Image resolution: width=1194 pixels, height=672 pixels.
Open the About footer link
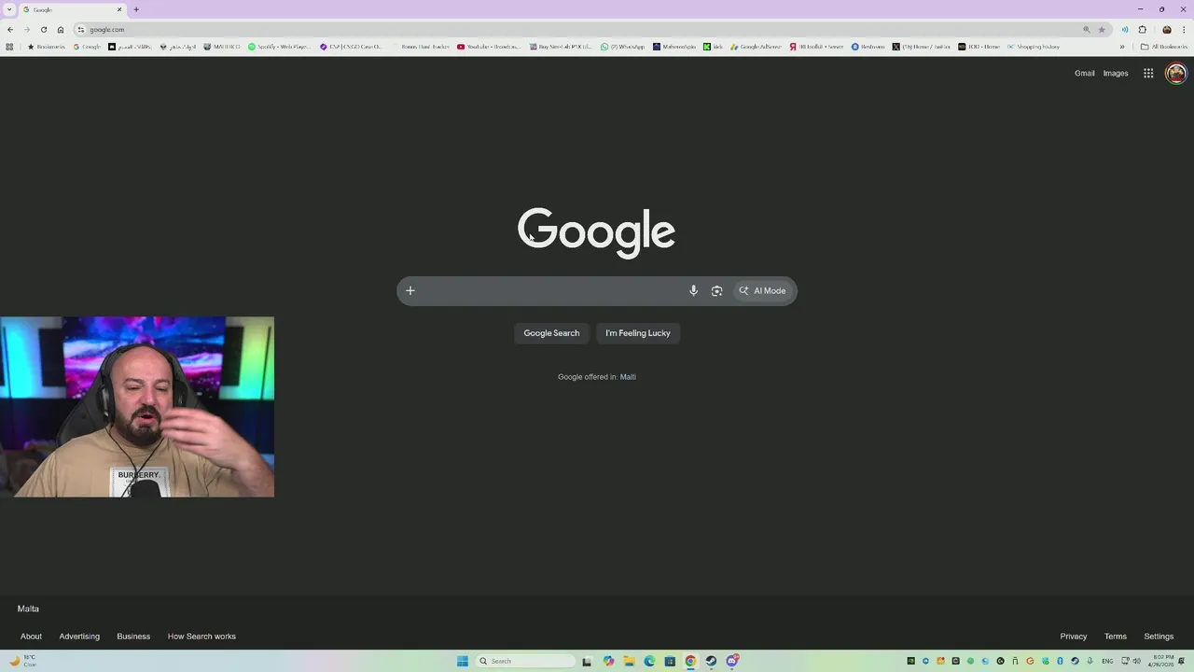(31, 637)
